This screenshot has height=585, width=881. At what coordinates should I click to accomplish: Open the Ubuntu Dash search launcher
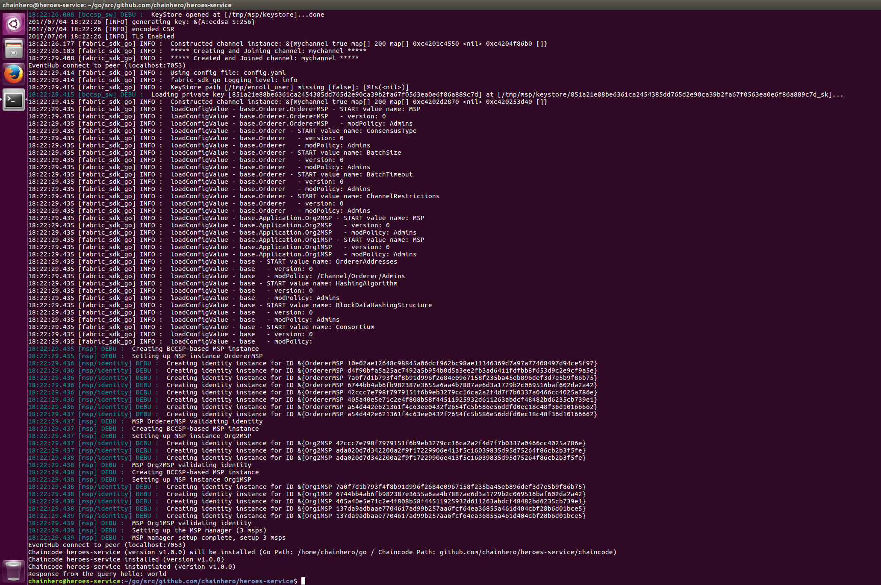click(13, 24)
